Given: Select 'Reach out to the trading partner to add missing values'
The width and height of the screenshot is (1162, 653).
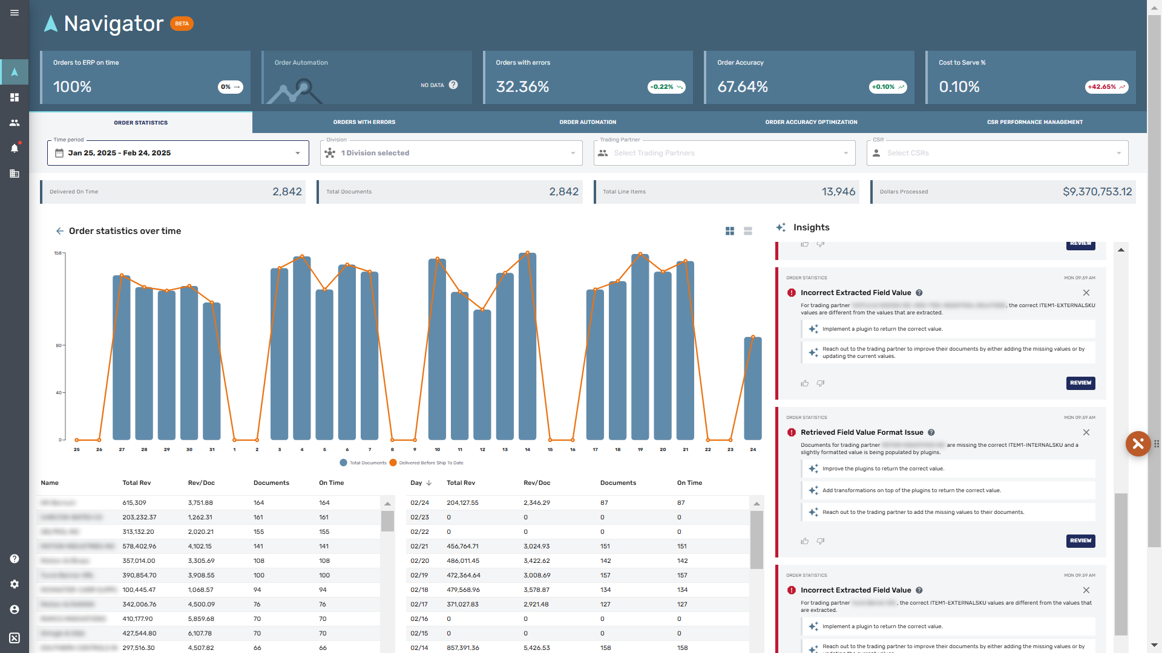Looking at the screenshot, I should 948,512.
